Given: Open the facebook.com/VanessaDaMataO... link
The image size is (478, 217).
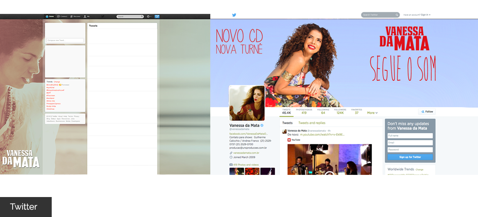Looking at the screenshot, I should [x=249, y=134].
